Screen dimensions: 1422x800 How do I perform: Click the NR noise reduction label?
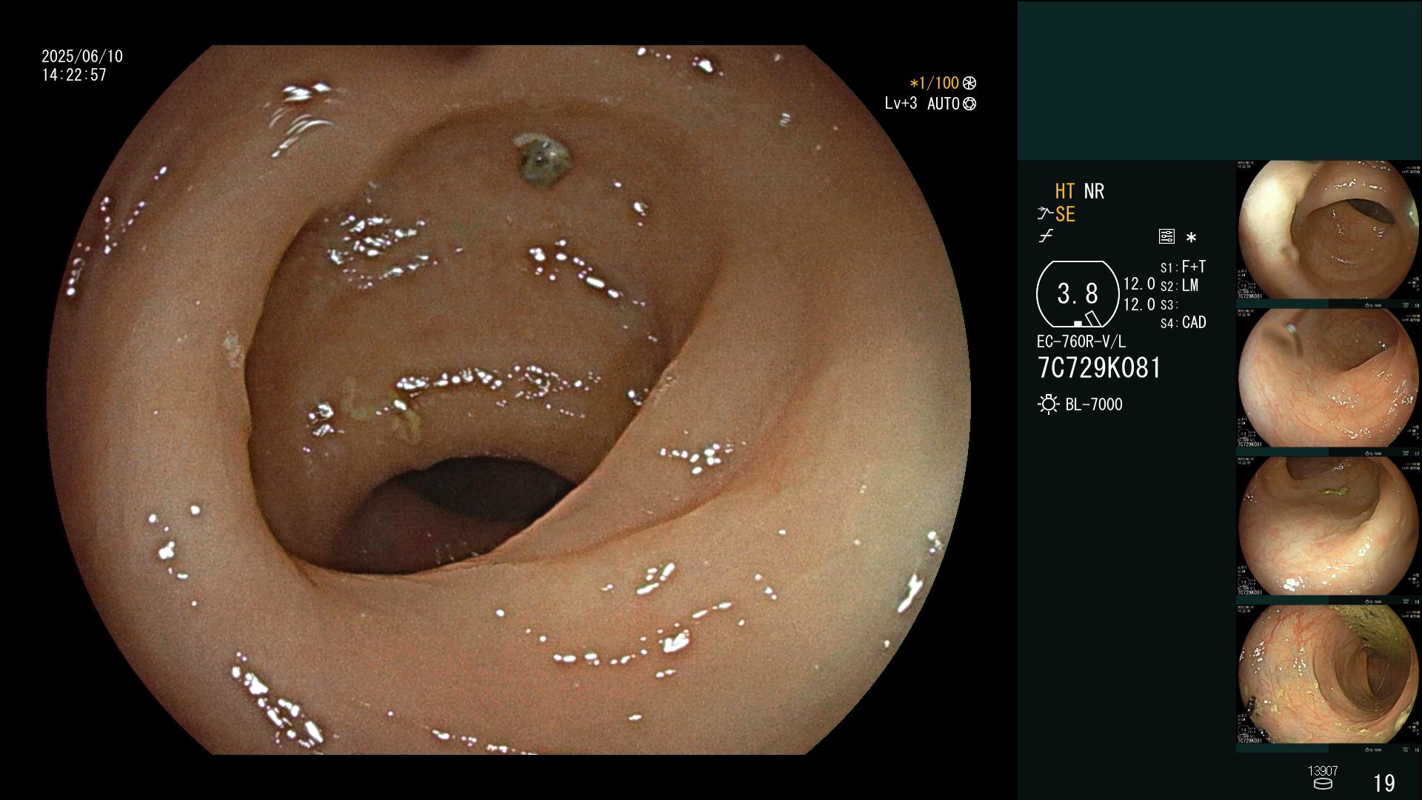pos(1094,192)
